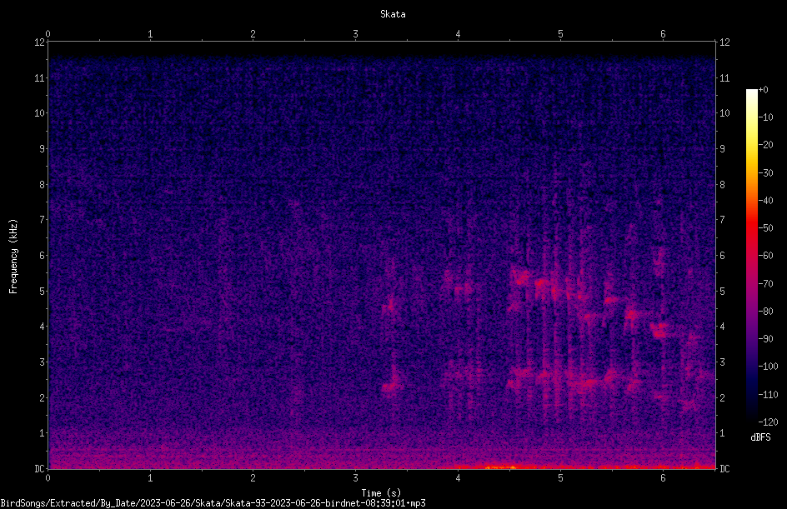Click the '-60' value on the color scale
This screenshot has width=787, height=509.
point(766,256)
